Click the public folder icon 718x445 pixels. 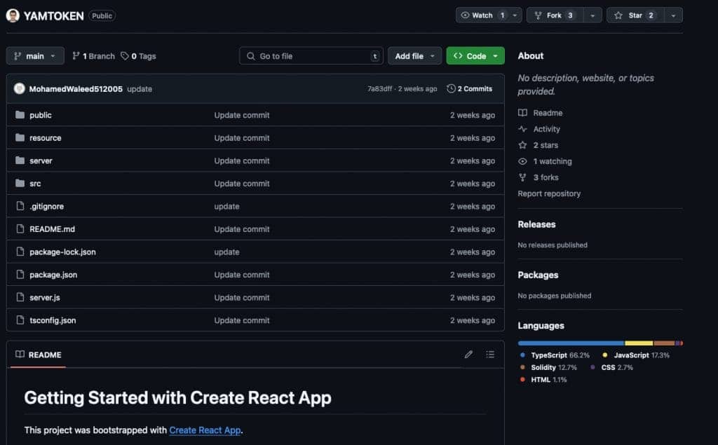tap(20, 114)
